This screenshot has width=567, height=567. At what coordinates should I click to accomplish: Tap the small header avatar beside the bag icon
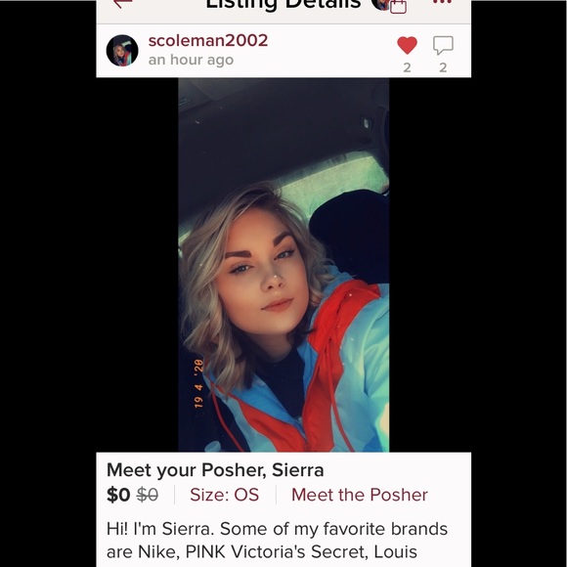click(x=379, y=4)
